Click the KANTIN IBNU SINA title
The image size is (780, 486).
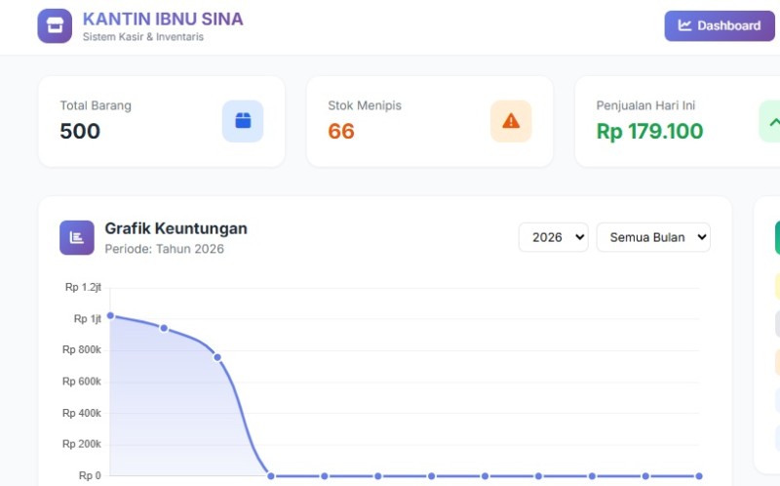[163, 19]
